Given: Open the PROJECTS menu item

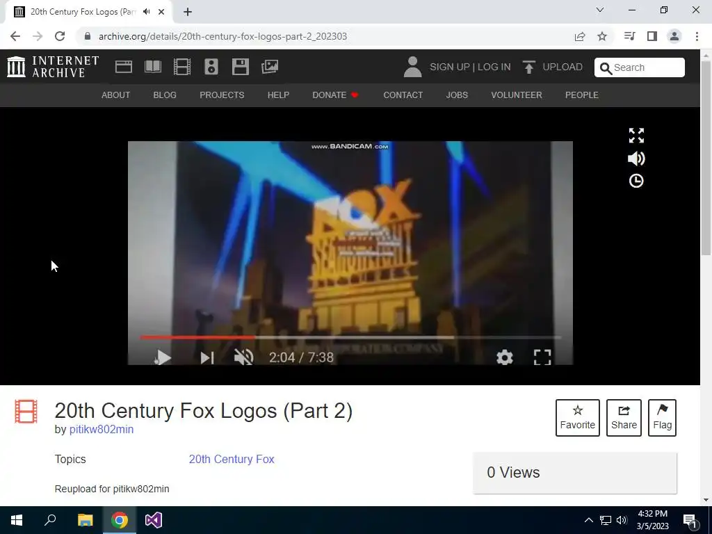Looking at the screenshot, I should coord(222,95).
